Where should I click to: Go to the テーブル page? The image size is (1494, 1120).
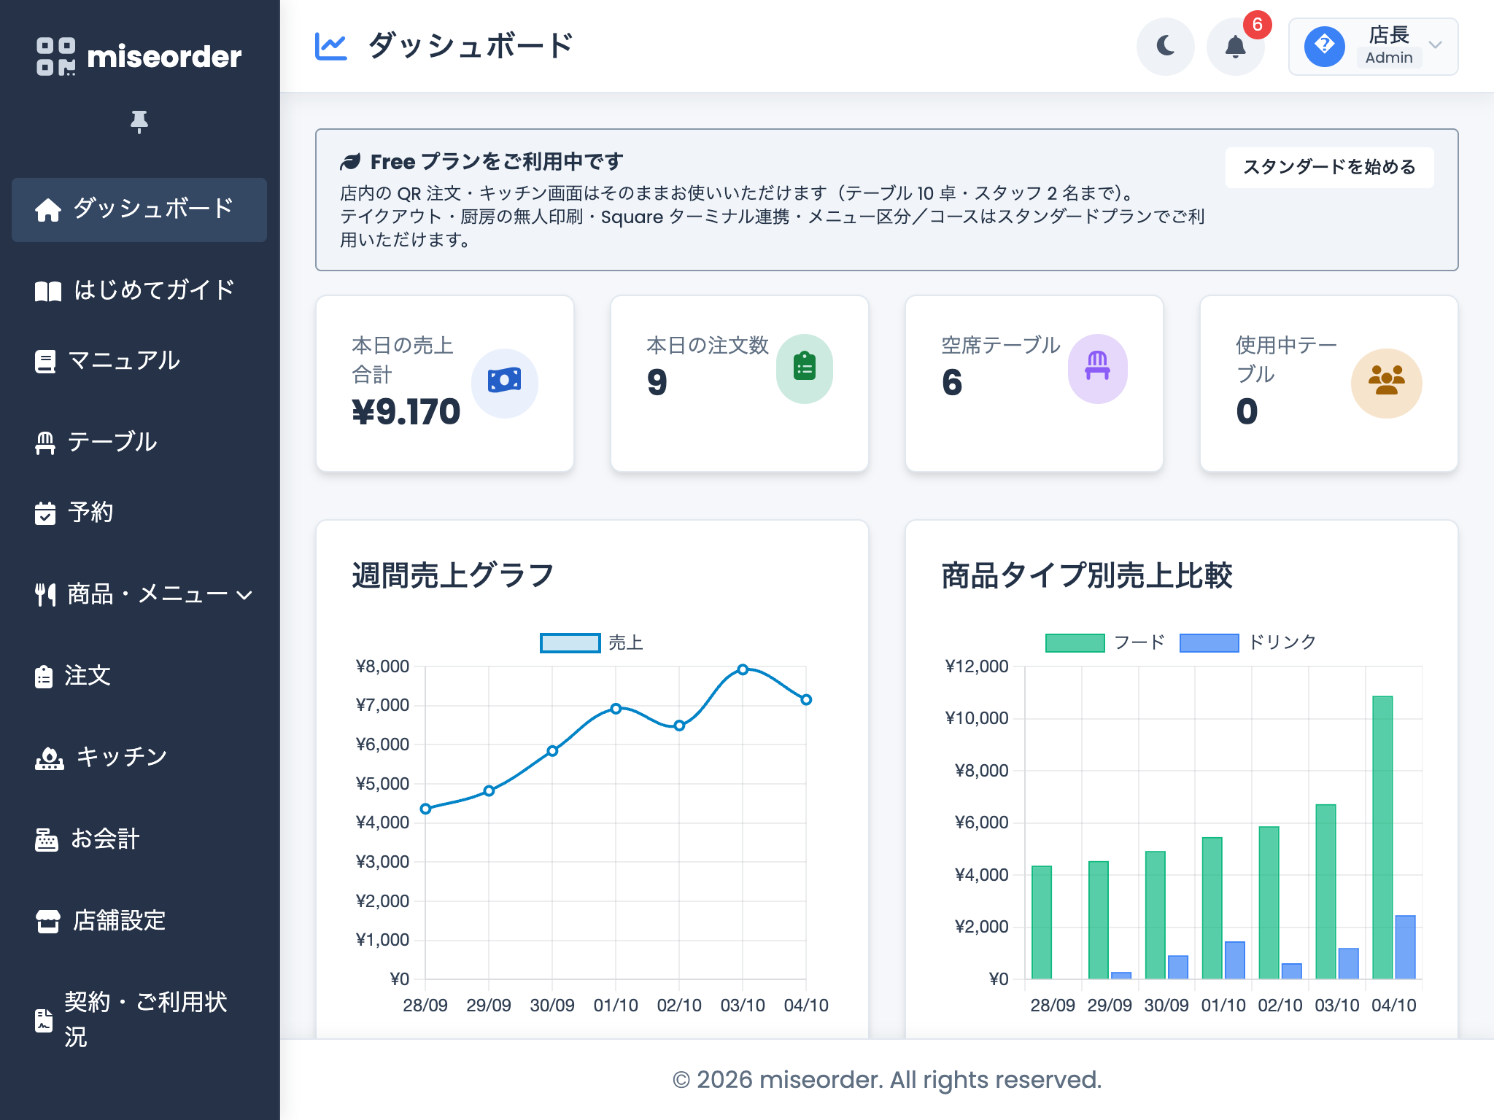[x=139, y=443]
